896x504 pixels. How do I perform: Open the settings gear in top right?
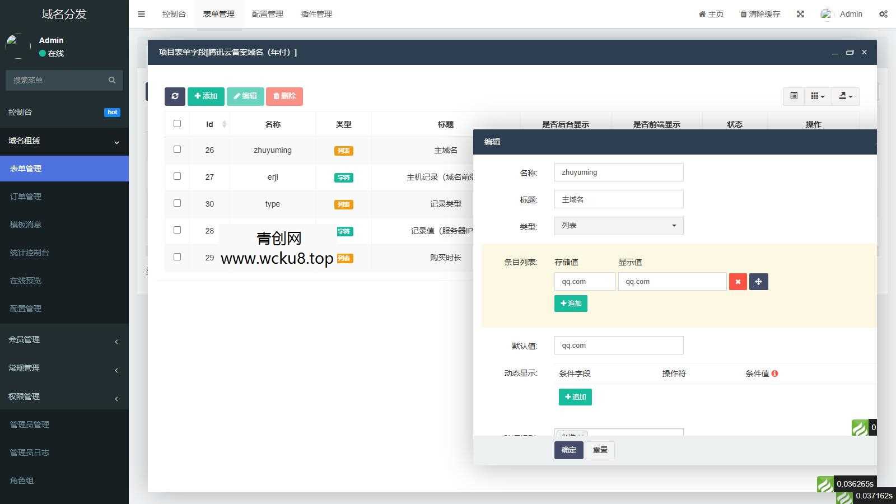[x=883, y=13]
